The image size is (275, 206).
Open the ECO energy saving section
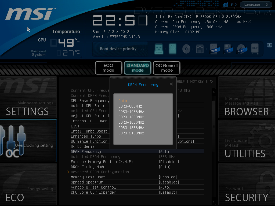click(x=28, y=184)
